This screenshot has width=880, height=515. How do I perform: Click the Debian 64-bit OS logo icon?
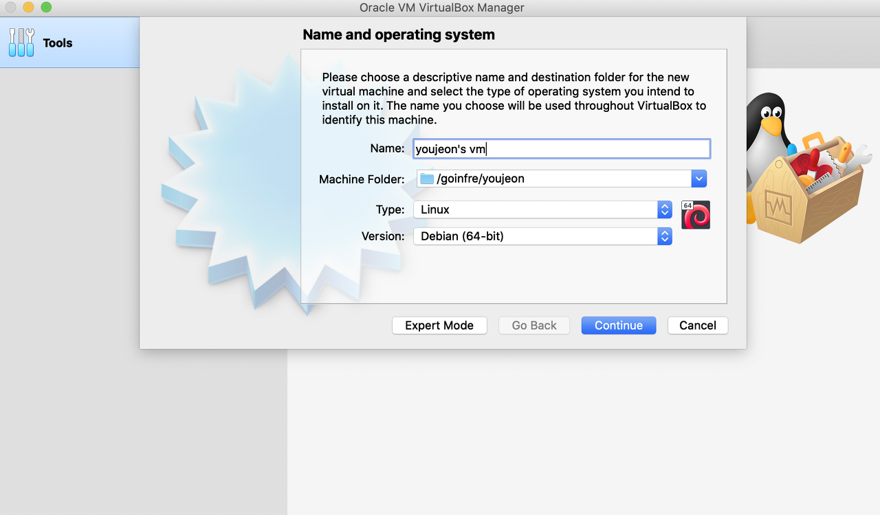695,215
